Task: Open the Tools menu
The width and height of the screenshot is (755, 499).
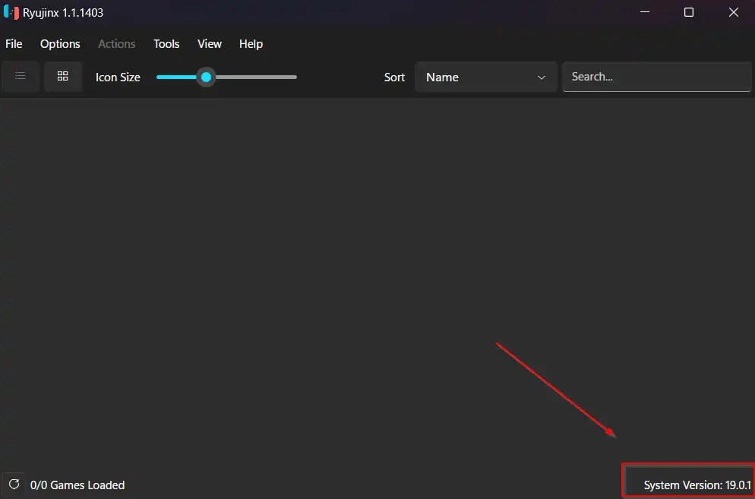Action: (x=166, y=43)
